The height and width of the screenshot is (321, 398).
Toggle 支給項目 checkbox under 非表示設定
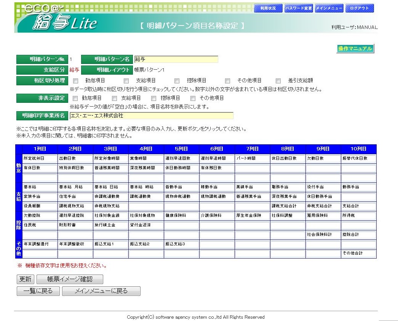point(115,98)
